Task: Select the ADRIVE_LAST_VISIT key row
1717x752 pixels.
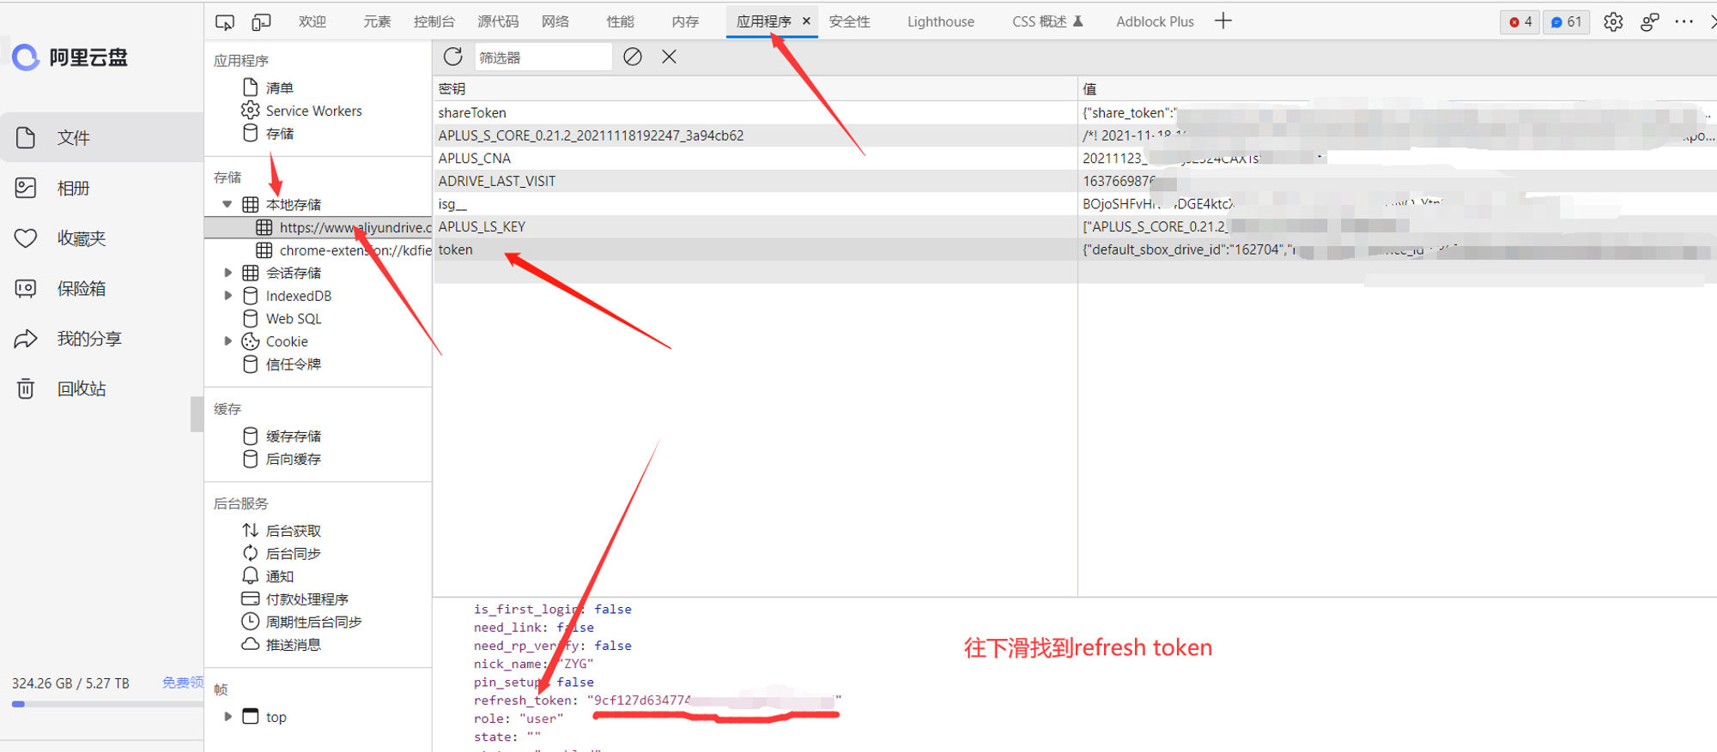Action: tap(755, 181)
